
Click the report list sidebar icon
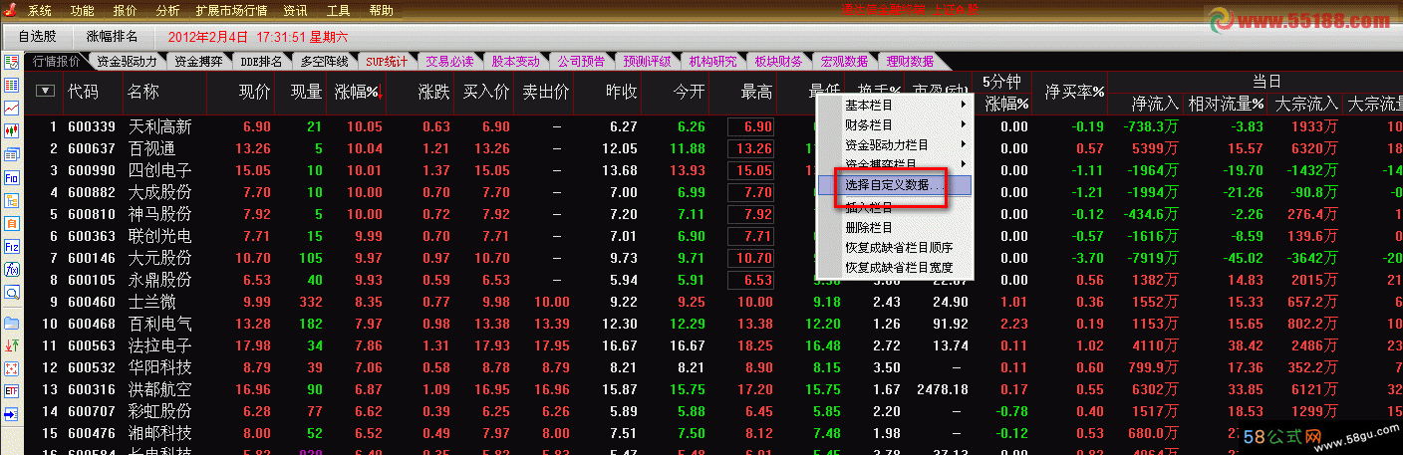[x=11, y=154]
